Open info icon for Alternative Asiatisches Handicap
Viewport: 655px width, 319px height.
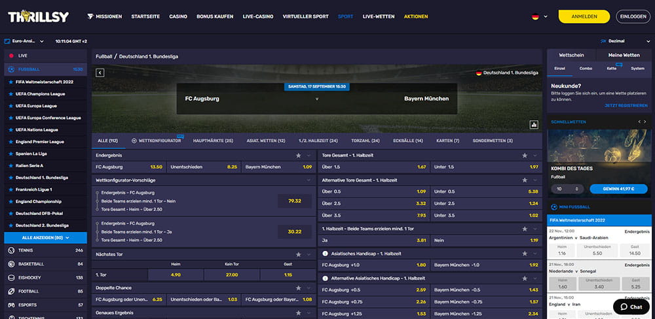point(325,278)
